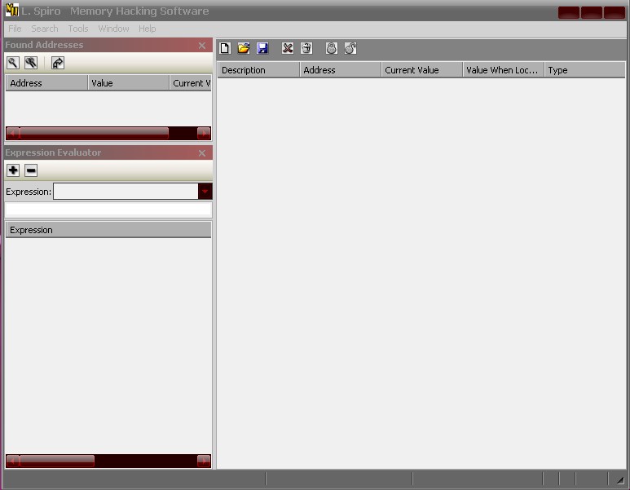Screen dimensions: 630x490
Task: Maximize the Memory Hacking Software window
Action: (x=592, y=12)
